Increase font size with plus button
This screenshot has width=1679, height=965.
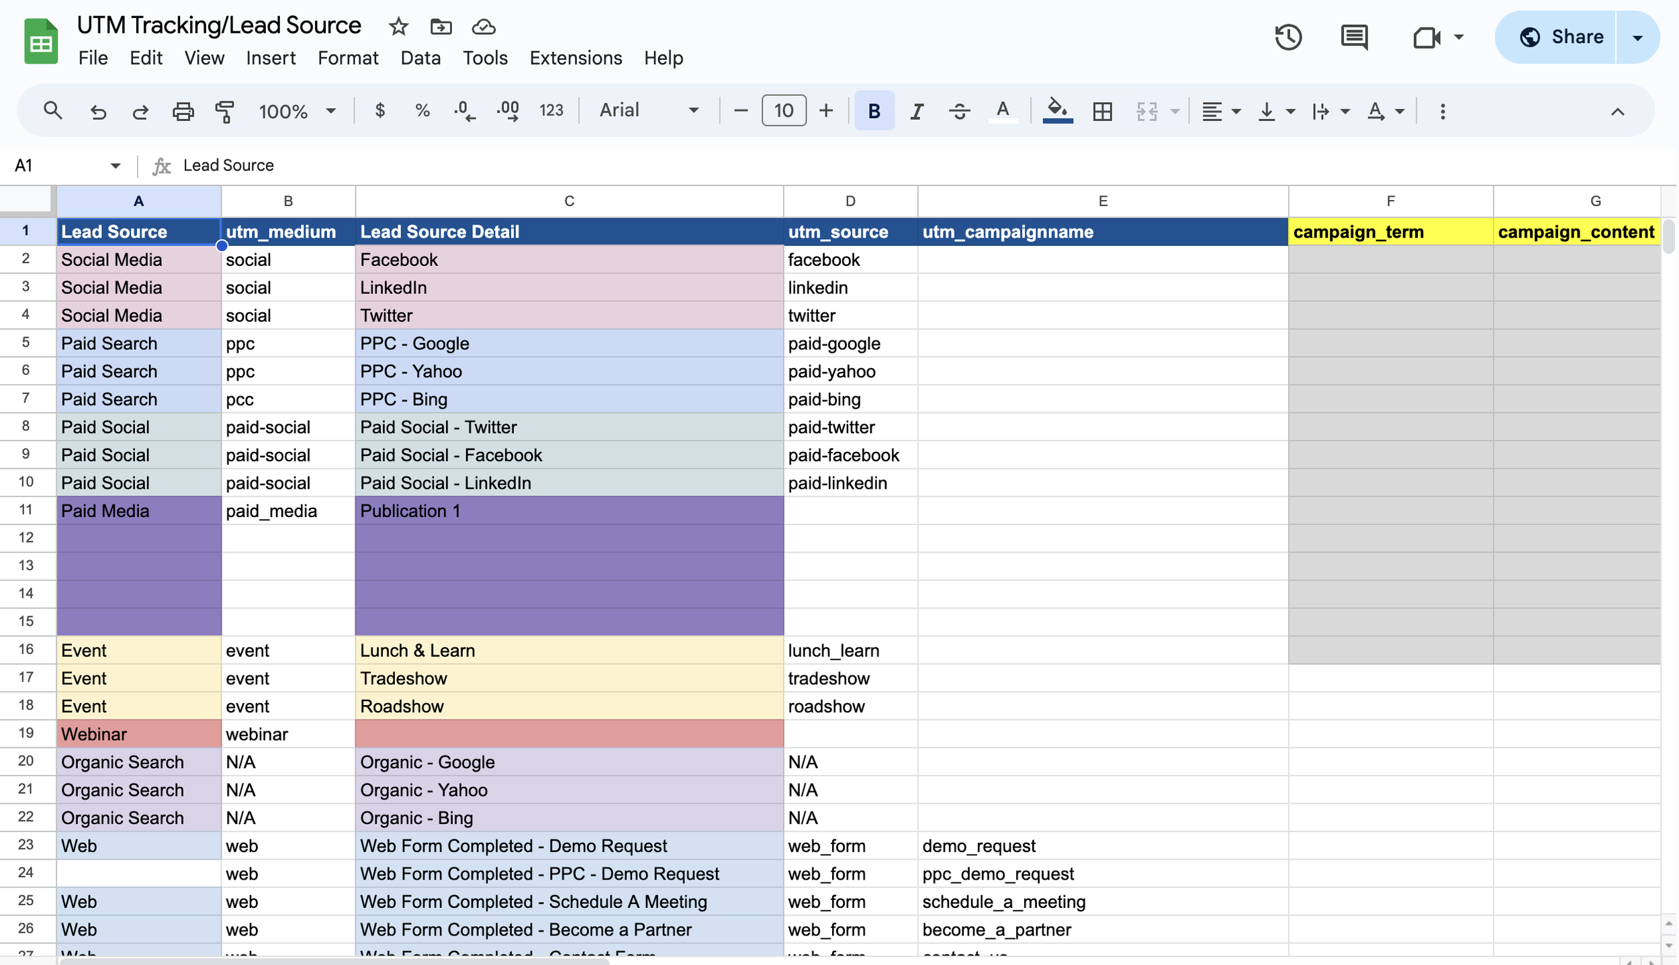[x=826, y=111]
